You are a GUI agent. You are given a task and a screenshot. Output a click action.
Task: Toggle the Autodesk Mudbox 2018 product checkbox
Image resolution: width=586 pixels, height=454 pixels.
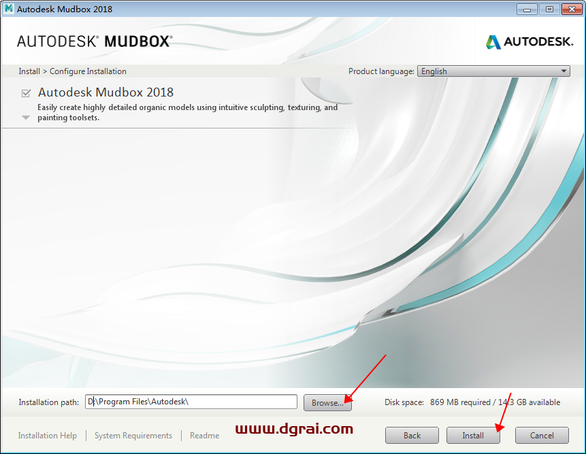26,93
